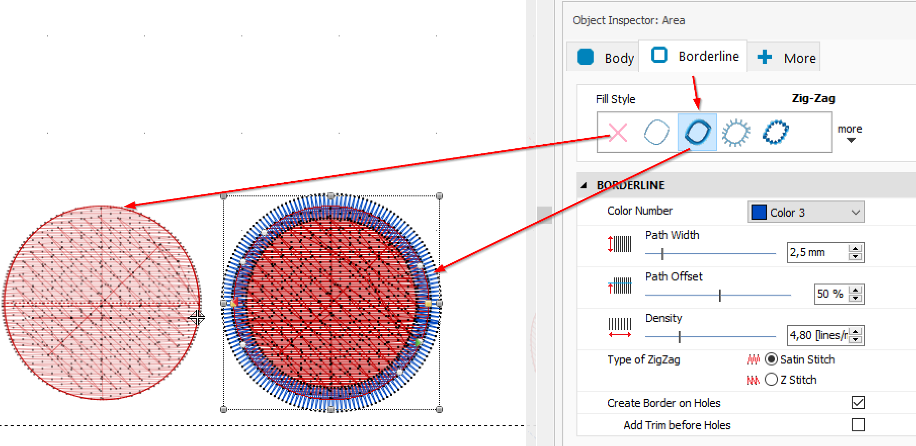The image size is (916, 446).
Task: Choose the spiky blanket stitch fill style
Action: pyautogui.click(x=736, y=133)
